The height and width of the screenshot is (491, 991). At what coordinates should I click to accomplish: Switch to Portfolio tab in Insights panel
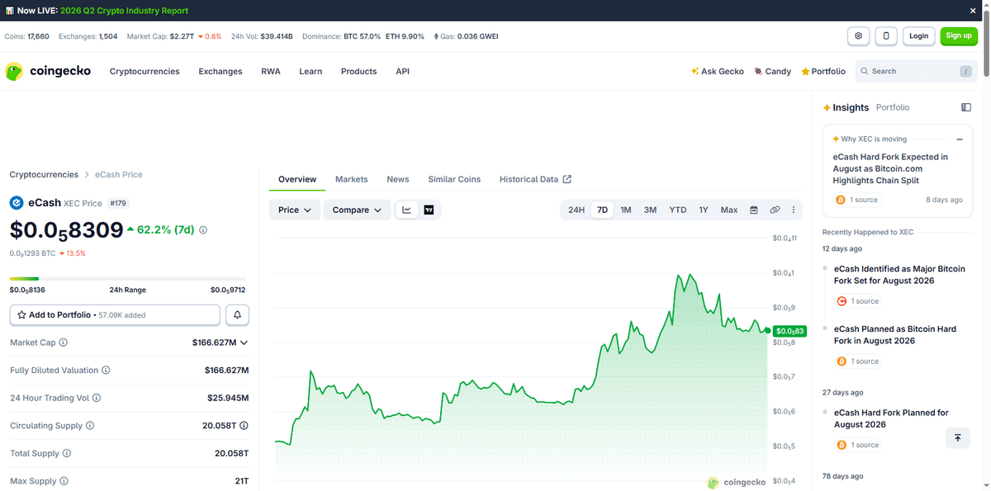[x=893, y=107]
